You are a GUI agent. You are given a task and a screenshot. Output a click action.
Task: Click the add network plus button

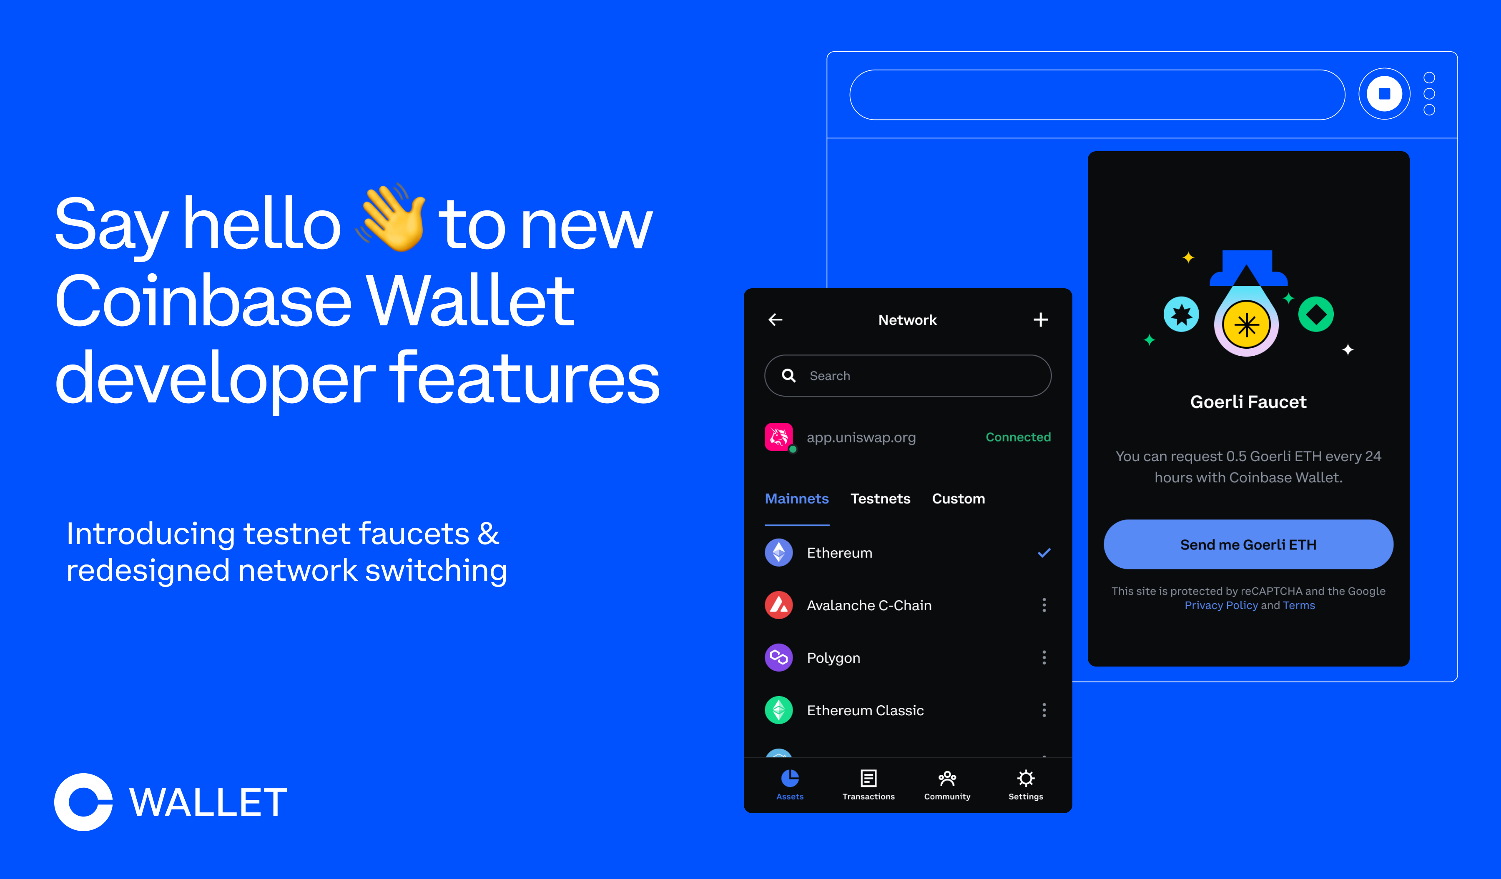pos(1039,319)
